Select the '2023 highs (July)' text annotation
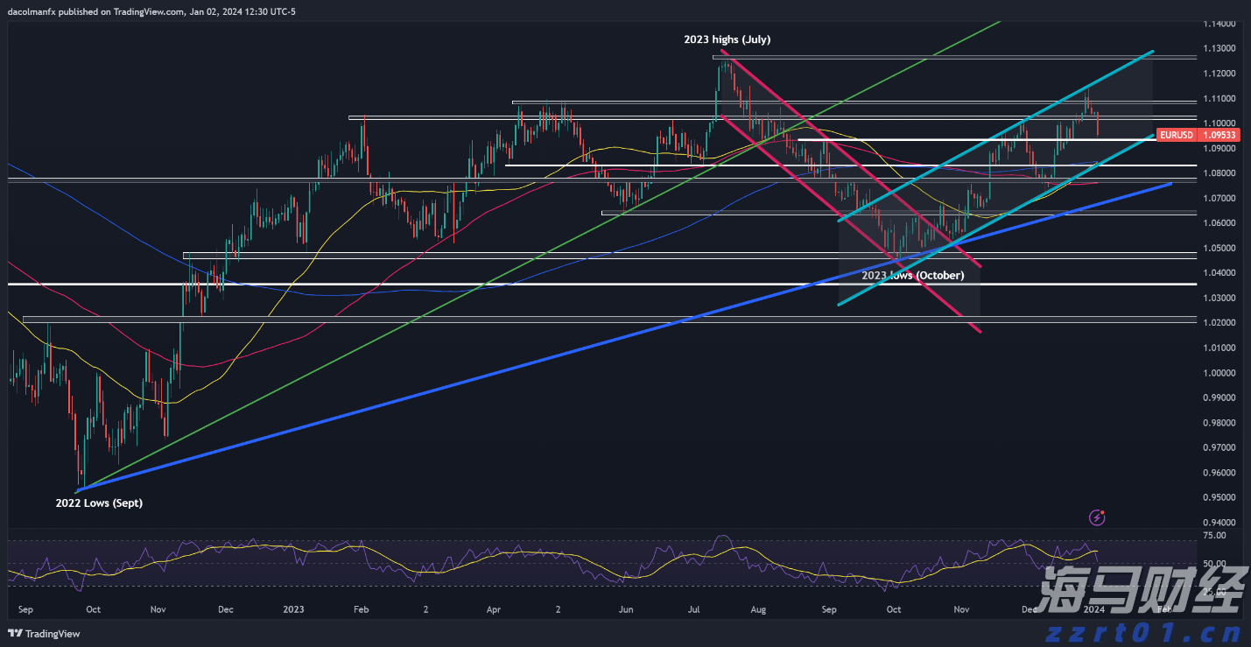1251x647 pixels. (727, 39)
